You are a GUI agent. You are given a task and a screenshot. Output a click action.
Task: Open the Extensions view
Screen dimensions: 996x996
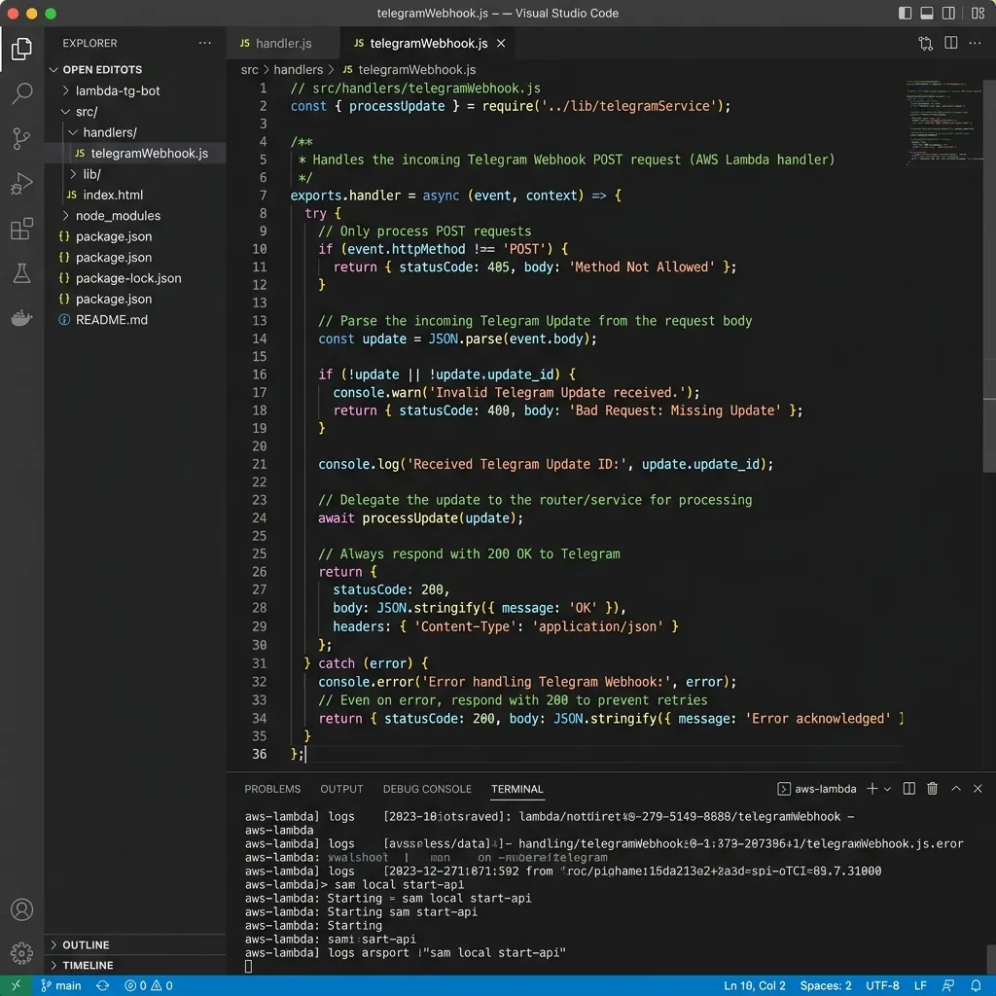[21, 229]
